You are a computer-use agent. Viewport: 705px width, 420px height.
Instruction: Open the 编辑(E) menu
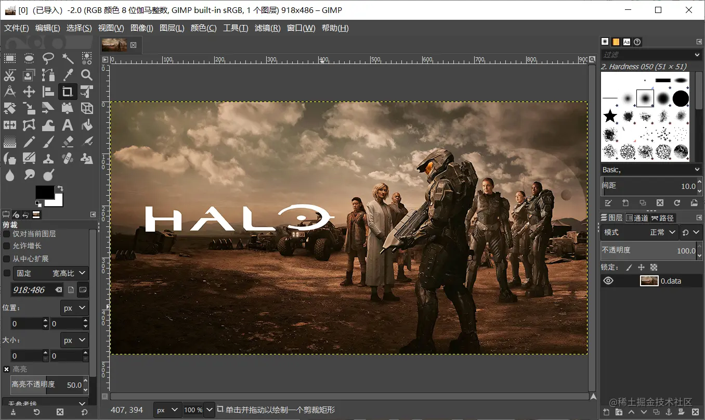tap(48, 28)
